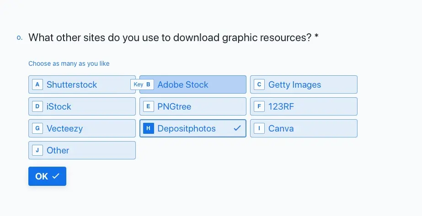Click the letter G key badge

37,128
